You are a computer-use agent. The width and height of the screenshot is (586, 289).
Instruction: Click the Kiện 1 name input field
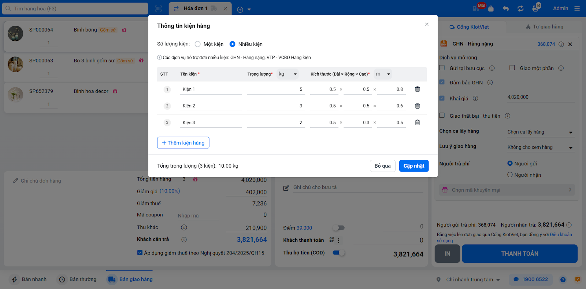[211, 89]
